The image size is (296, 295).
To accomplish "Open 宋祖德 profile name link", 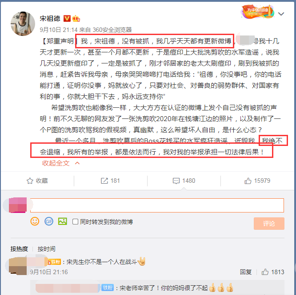I will pyautogui.click(x=50, y=19).
